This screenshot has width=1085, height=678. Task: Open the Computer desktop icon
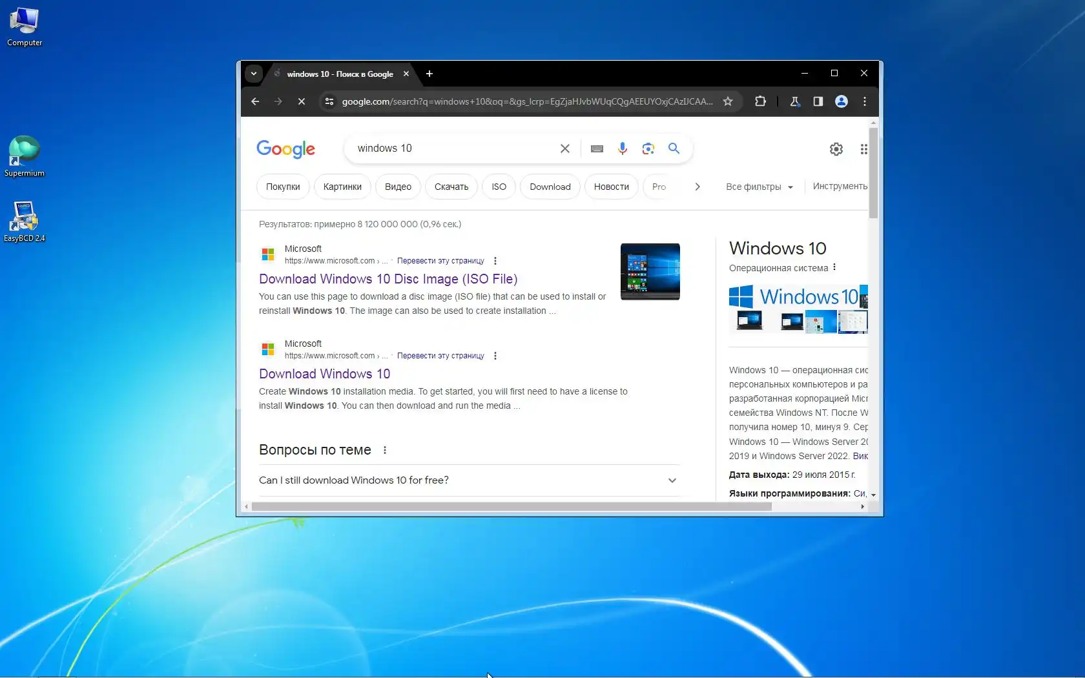pos(25,26)
